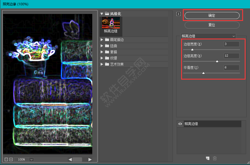Expand the 素描 category triangle

(x=102, y=52)
